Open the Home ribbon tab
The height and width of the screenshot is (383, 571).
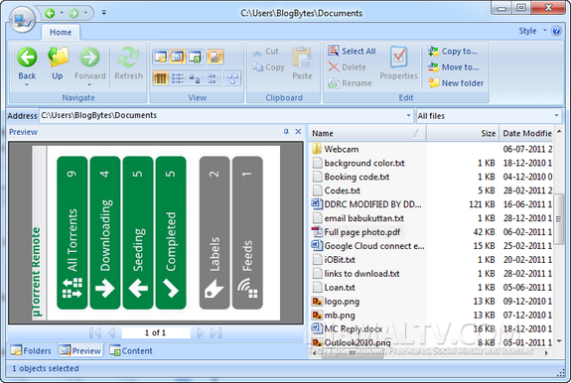[61, 33]
